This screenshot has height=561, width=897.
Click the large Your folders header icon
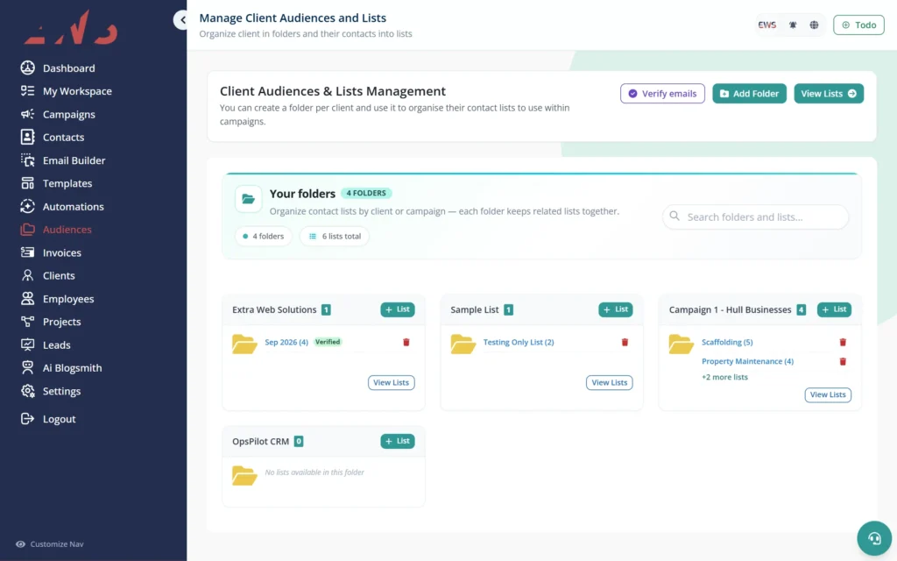tap(248, 199)
